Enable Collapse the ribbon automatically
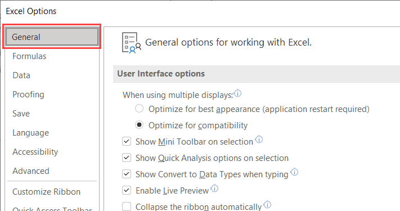400x211 pixels. pos(127,206)
